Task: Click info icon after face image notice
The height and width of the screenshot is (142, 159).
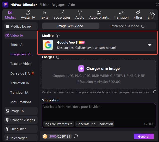Action: click(155, 92)
